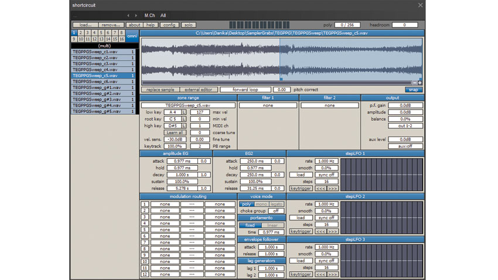The height and width of the screenshot is (280, 498).
Task: Click the stepLFO 1 step sequencer grid
Action: 382,175
